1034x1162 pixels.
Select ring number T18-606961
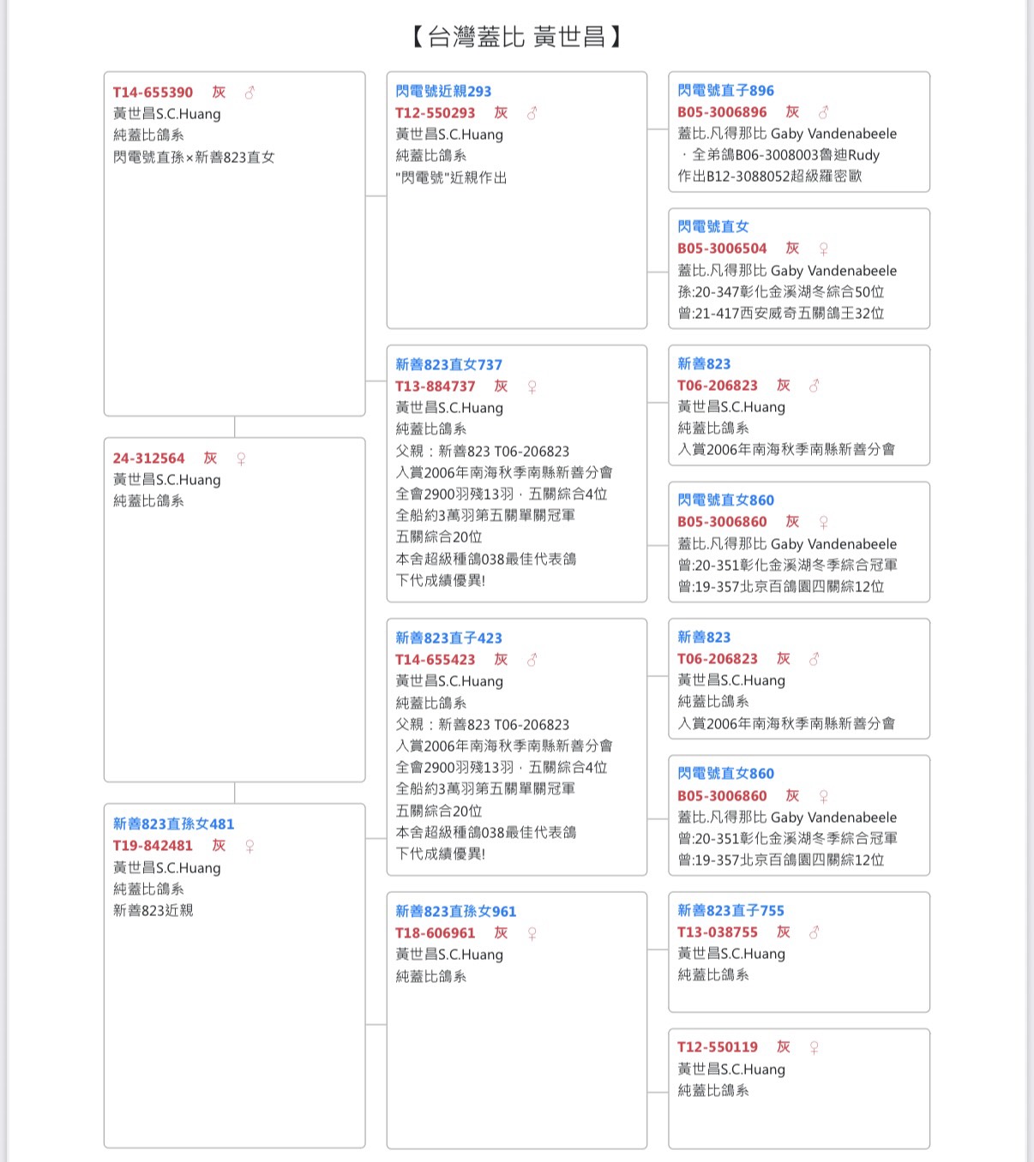point(436,933)
